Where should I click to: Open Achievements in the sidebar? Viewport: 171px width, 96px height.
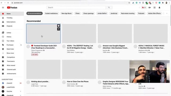pos(12,74)
